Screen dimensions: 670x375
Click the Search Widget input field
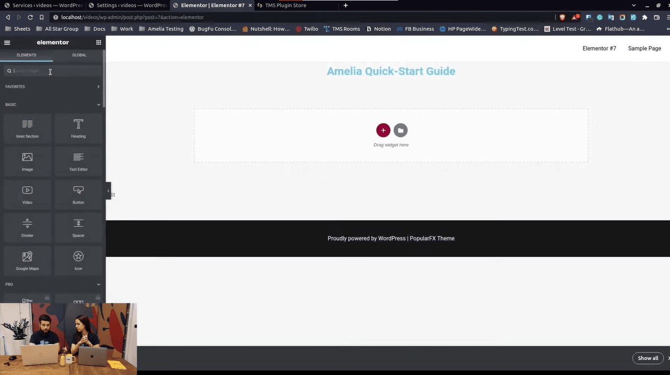[x=52, y=71]
